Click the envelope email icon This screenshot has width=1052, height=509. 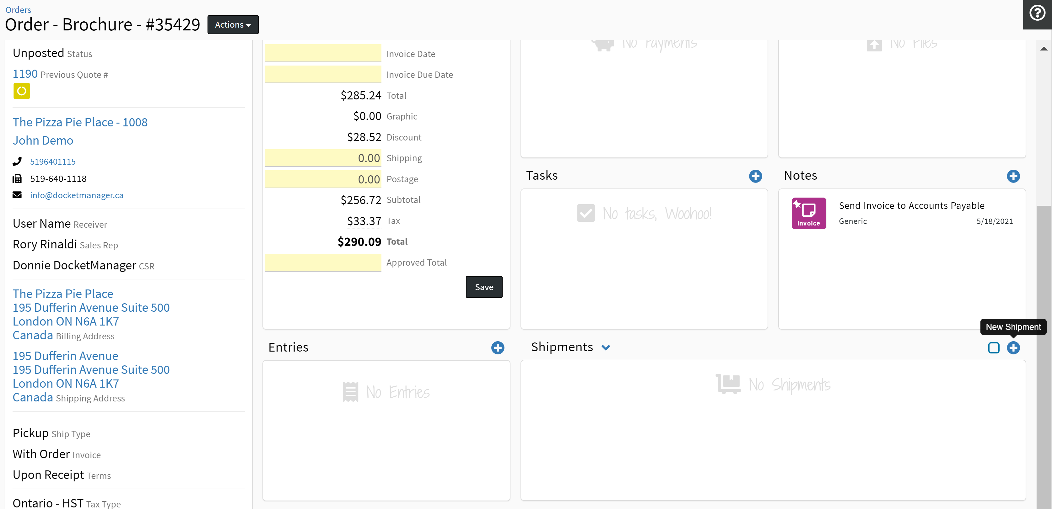coord(17,195)
